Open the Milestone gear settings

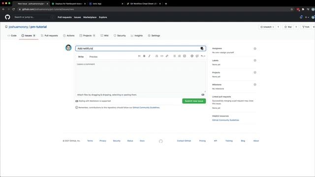[255, 85]
